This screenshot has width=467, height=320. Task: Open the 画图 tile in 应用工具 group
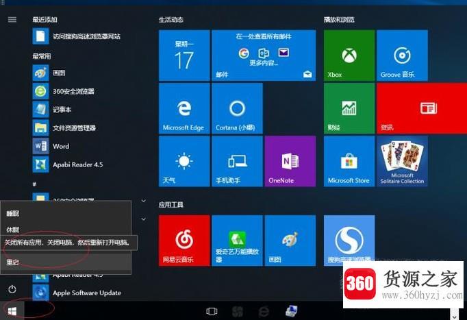point(290,241)
